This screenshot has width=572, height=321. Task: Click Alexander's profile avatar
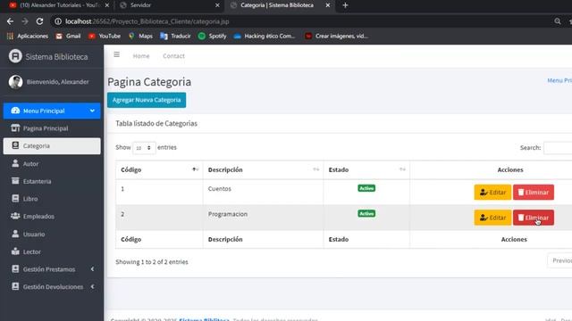pyautogui.click(x=16, y=82)
